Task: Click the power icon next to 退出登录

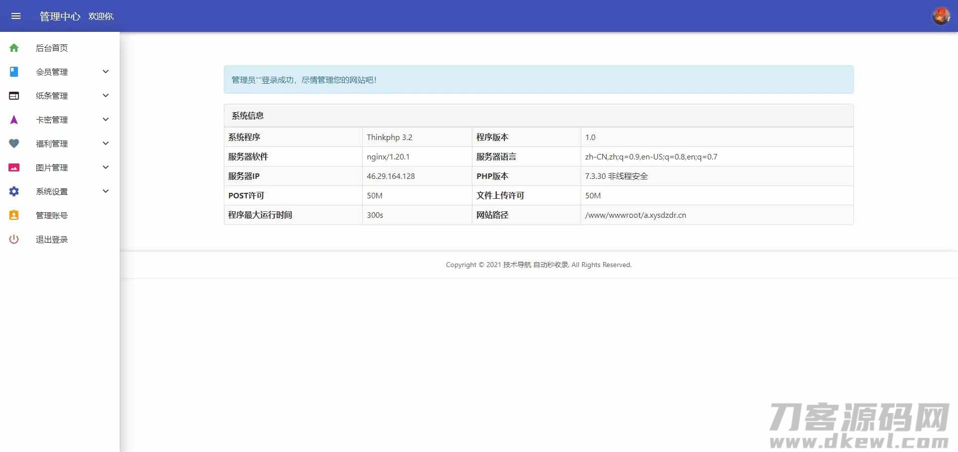Action: (14, 239)
